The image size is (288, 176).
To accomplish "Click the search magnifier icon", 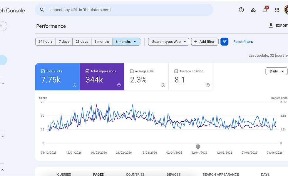I will coord(42,10).
